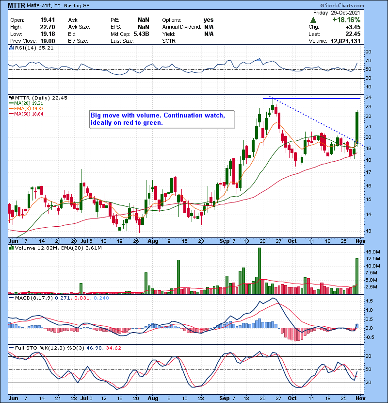Click the orange line marker before EMA(8)

11,109
